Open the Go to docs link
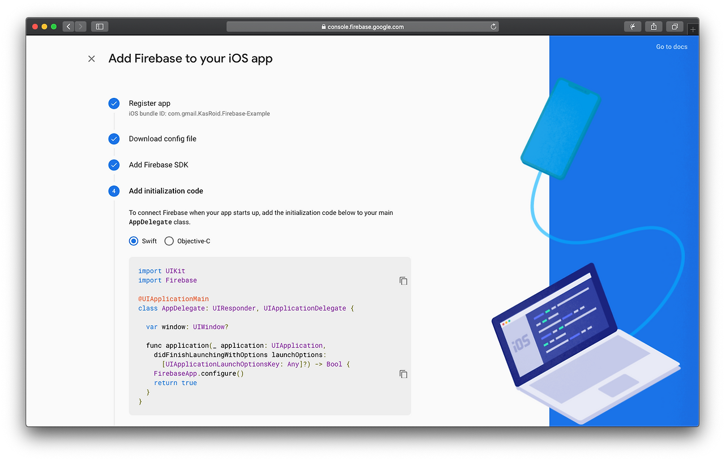 [x=672, y=47]
